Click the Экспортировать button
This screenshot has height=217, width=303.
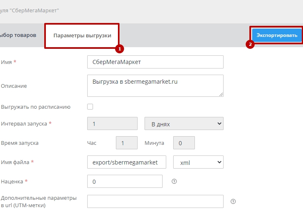click(x=277, y=35)
